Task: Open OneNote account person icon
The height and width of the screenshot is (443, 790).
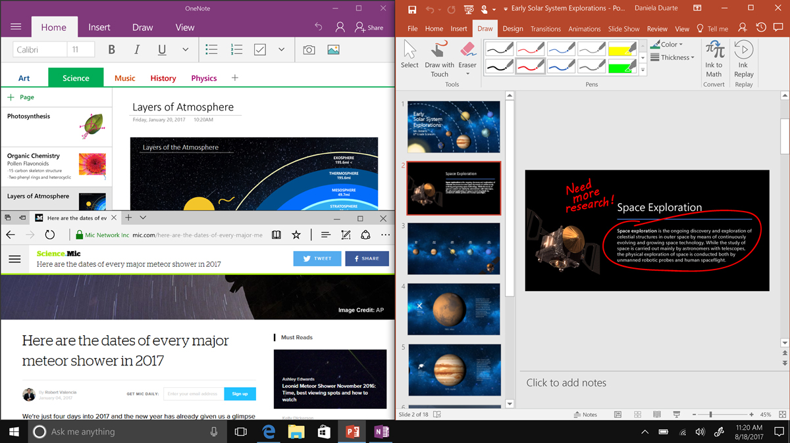Action: click(340, 27)
